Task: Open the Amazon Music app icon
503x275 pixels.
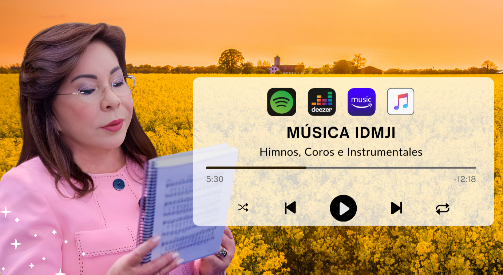Action: pos(361,102)
